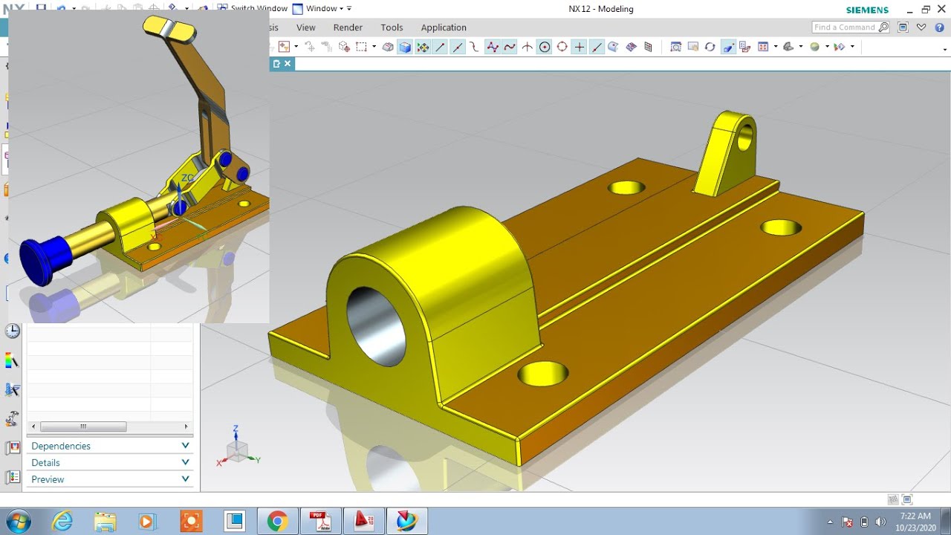The image size is (951, 535).
Task: Click the Switch Window button
Action: (252, 8)
